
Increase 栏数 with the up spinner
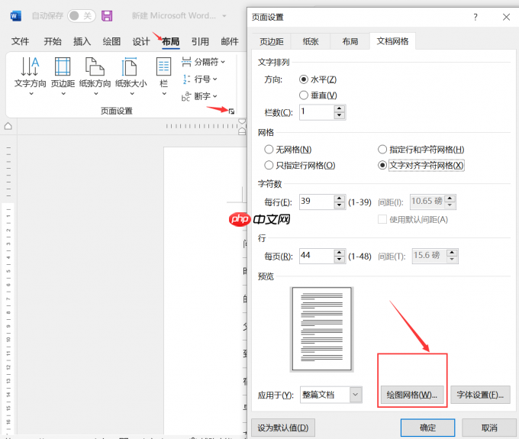pyautogui.click(x=340, y=108)
